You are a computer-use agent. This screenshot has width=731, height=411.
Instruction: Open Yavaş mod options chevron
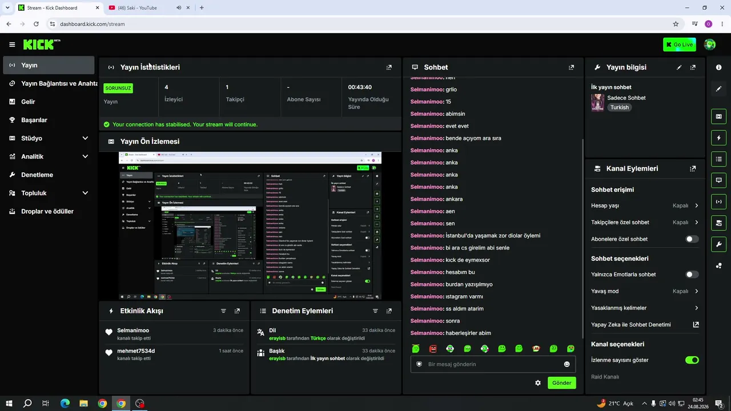(x=696, y=291)
